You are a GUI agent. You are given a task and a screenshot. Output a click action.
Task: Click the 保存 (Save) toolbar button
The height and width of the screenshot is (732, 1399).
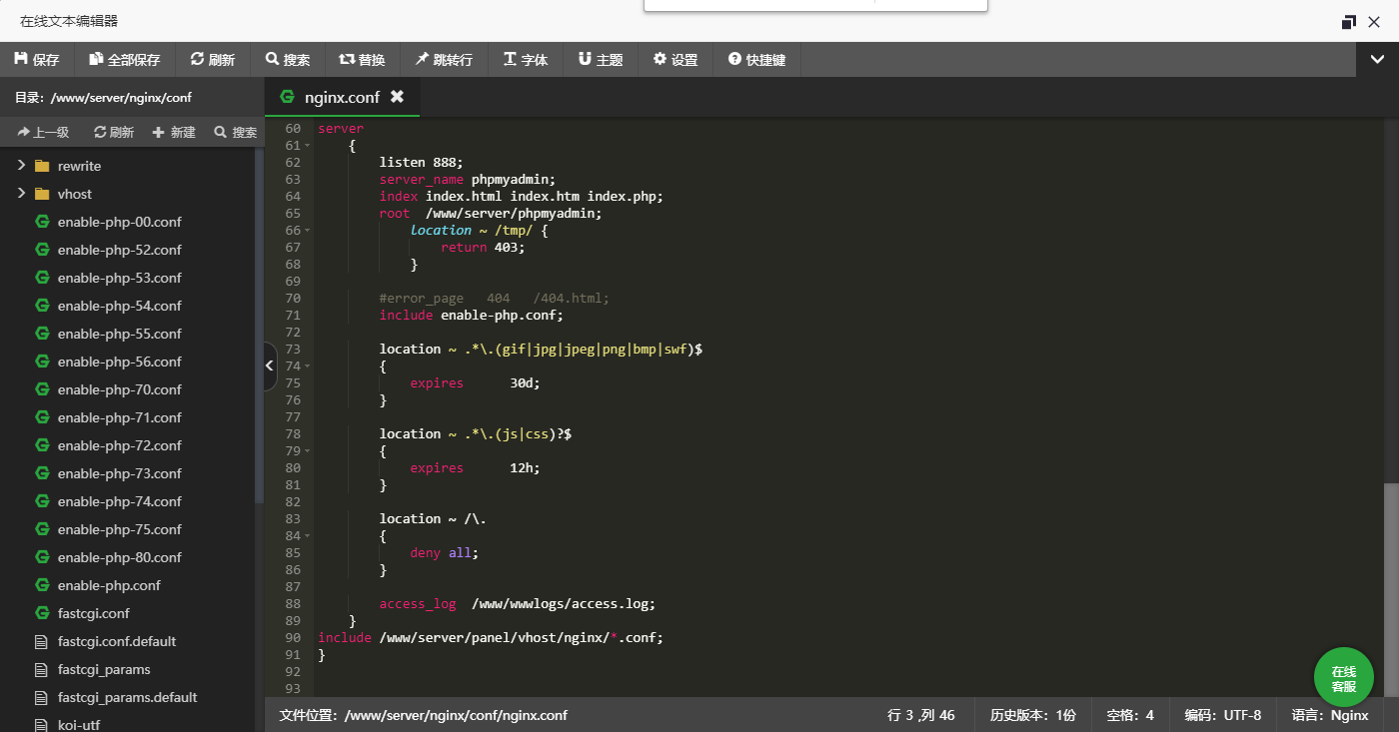tap(37, 60)
